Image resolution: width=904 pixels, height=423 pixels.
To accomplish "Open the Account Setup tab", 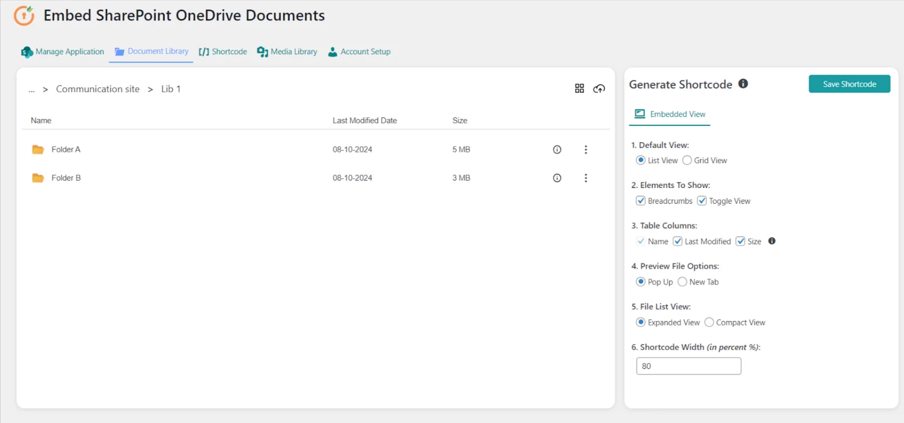I will point(359,52).
